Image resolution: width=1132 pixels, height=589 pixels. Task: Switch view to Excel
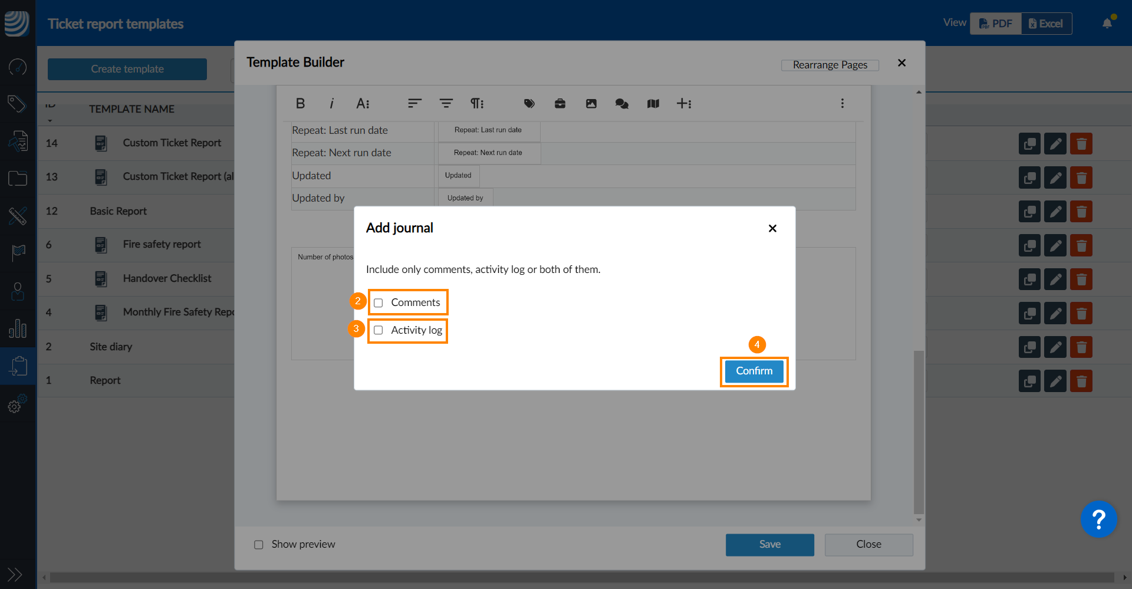1046,24
